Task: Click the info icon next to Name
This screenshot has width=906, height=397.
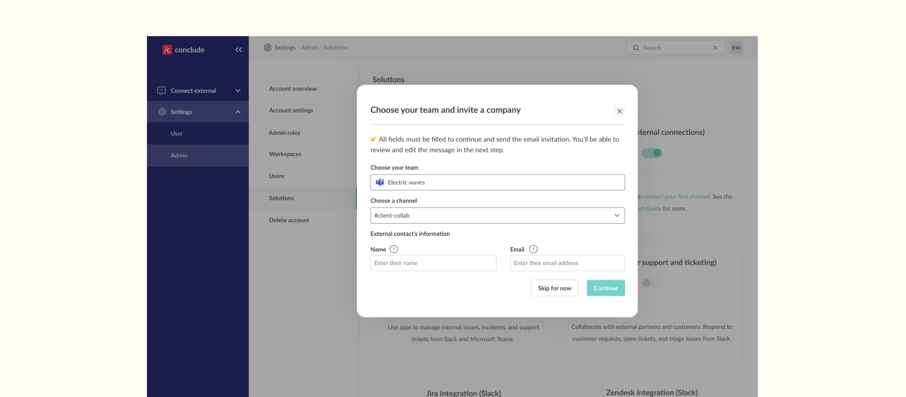Action: point(394,249)
